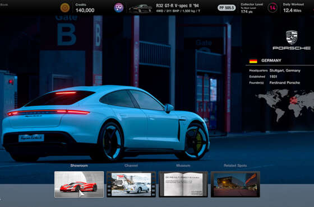
Task: Open the Museum book thumbnail
Action: tap(183, 184)
